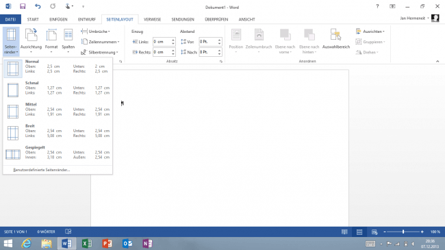The width and height of the screenshot is (445, 250).
Task: Open the Format page size menu
Action: point(51,41)
